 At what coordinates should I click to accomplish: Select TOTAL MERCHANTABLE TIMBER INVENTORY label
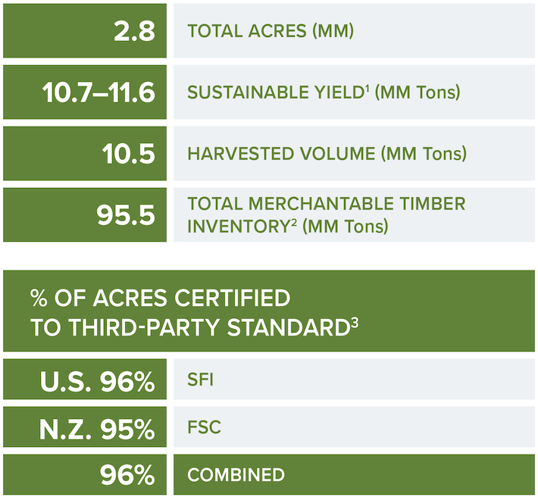point(327,215)
